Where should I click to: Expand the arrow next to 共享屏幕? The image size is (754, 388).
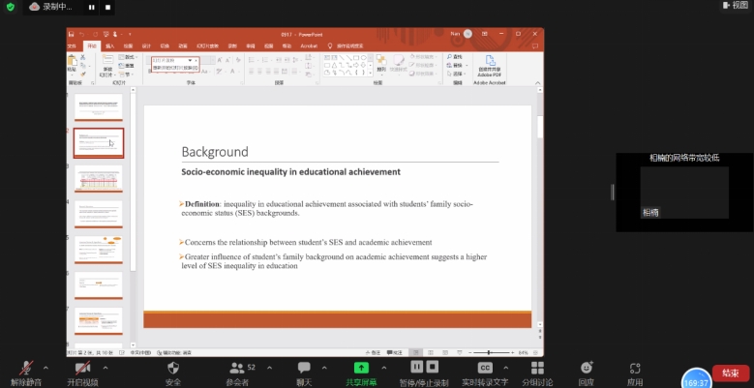(384, 368)
